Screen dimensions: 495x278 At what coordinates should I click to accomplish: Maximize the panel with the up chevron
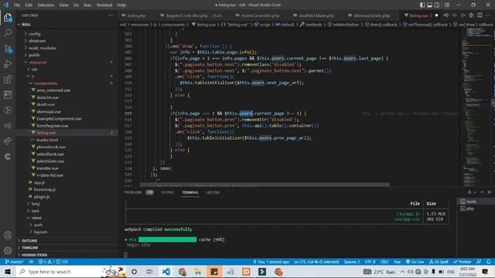[482, 192]
